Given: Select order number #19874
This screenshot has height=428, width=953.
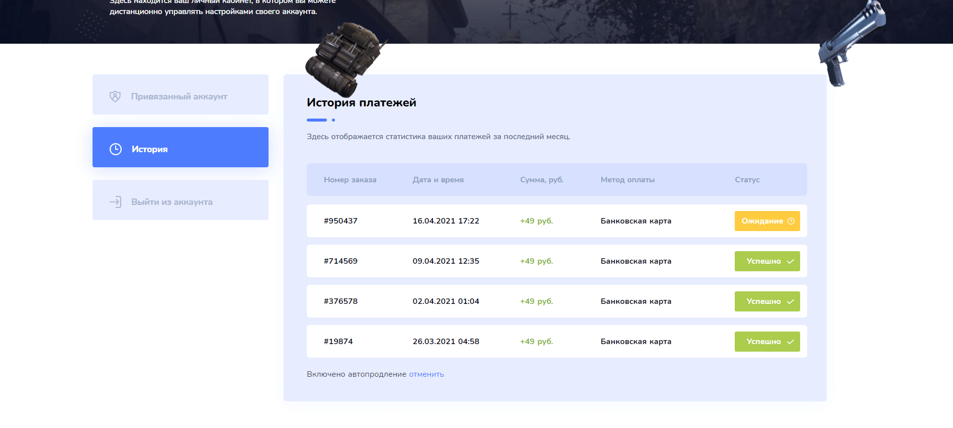Looking at the screenshot, I should click(338, 342).
